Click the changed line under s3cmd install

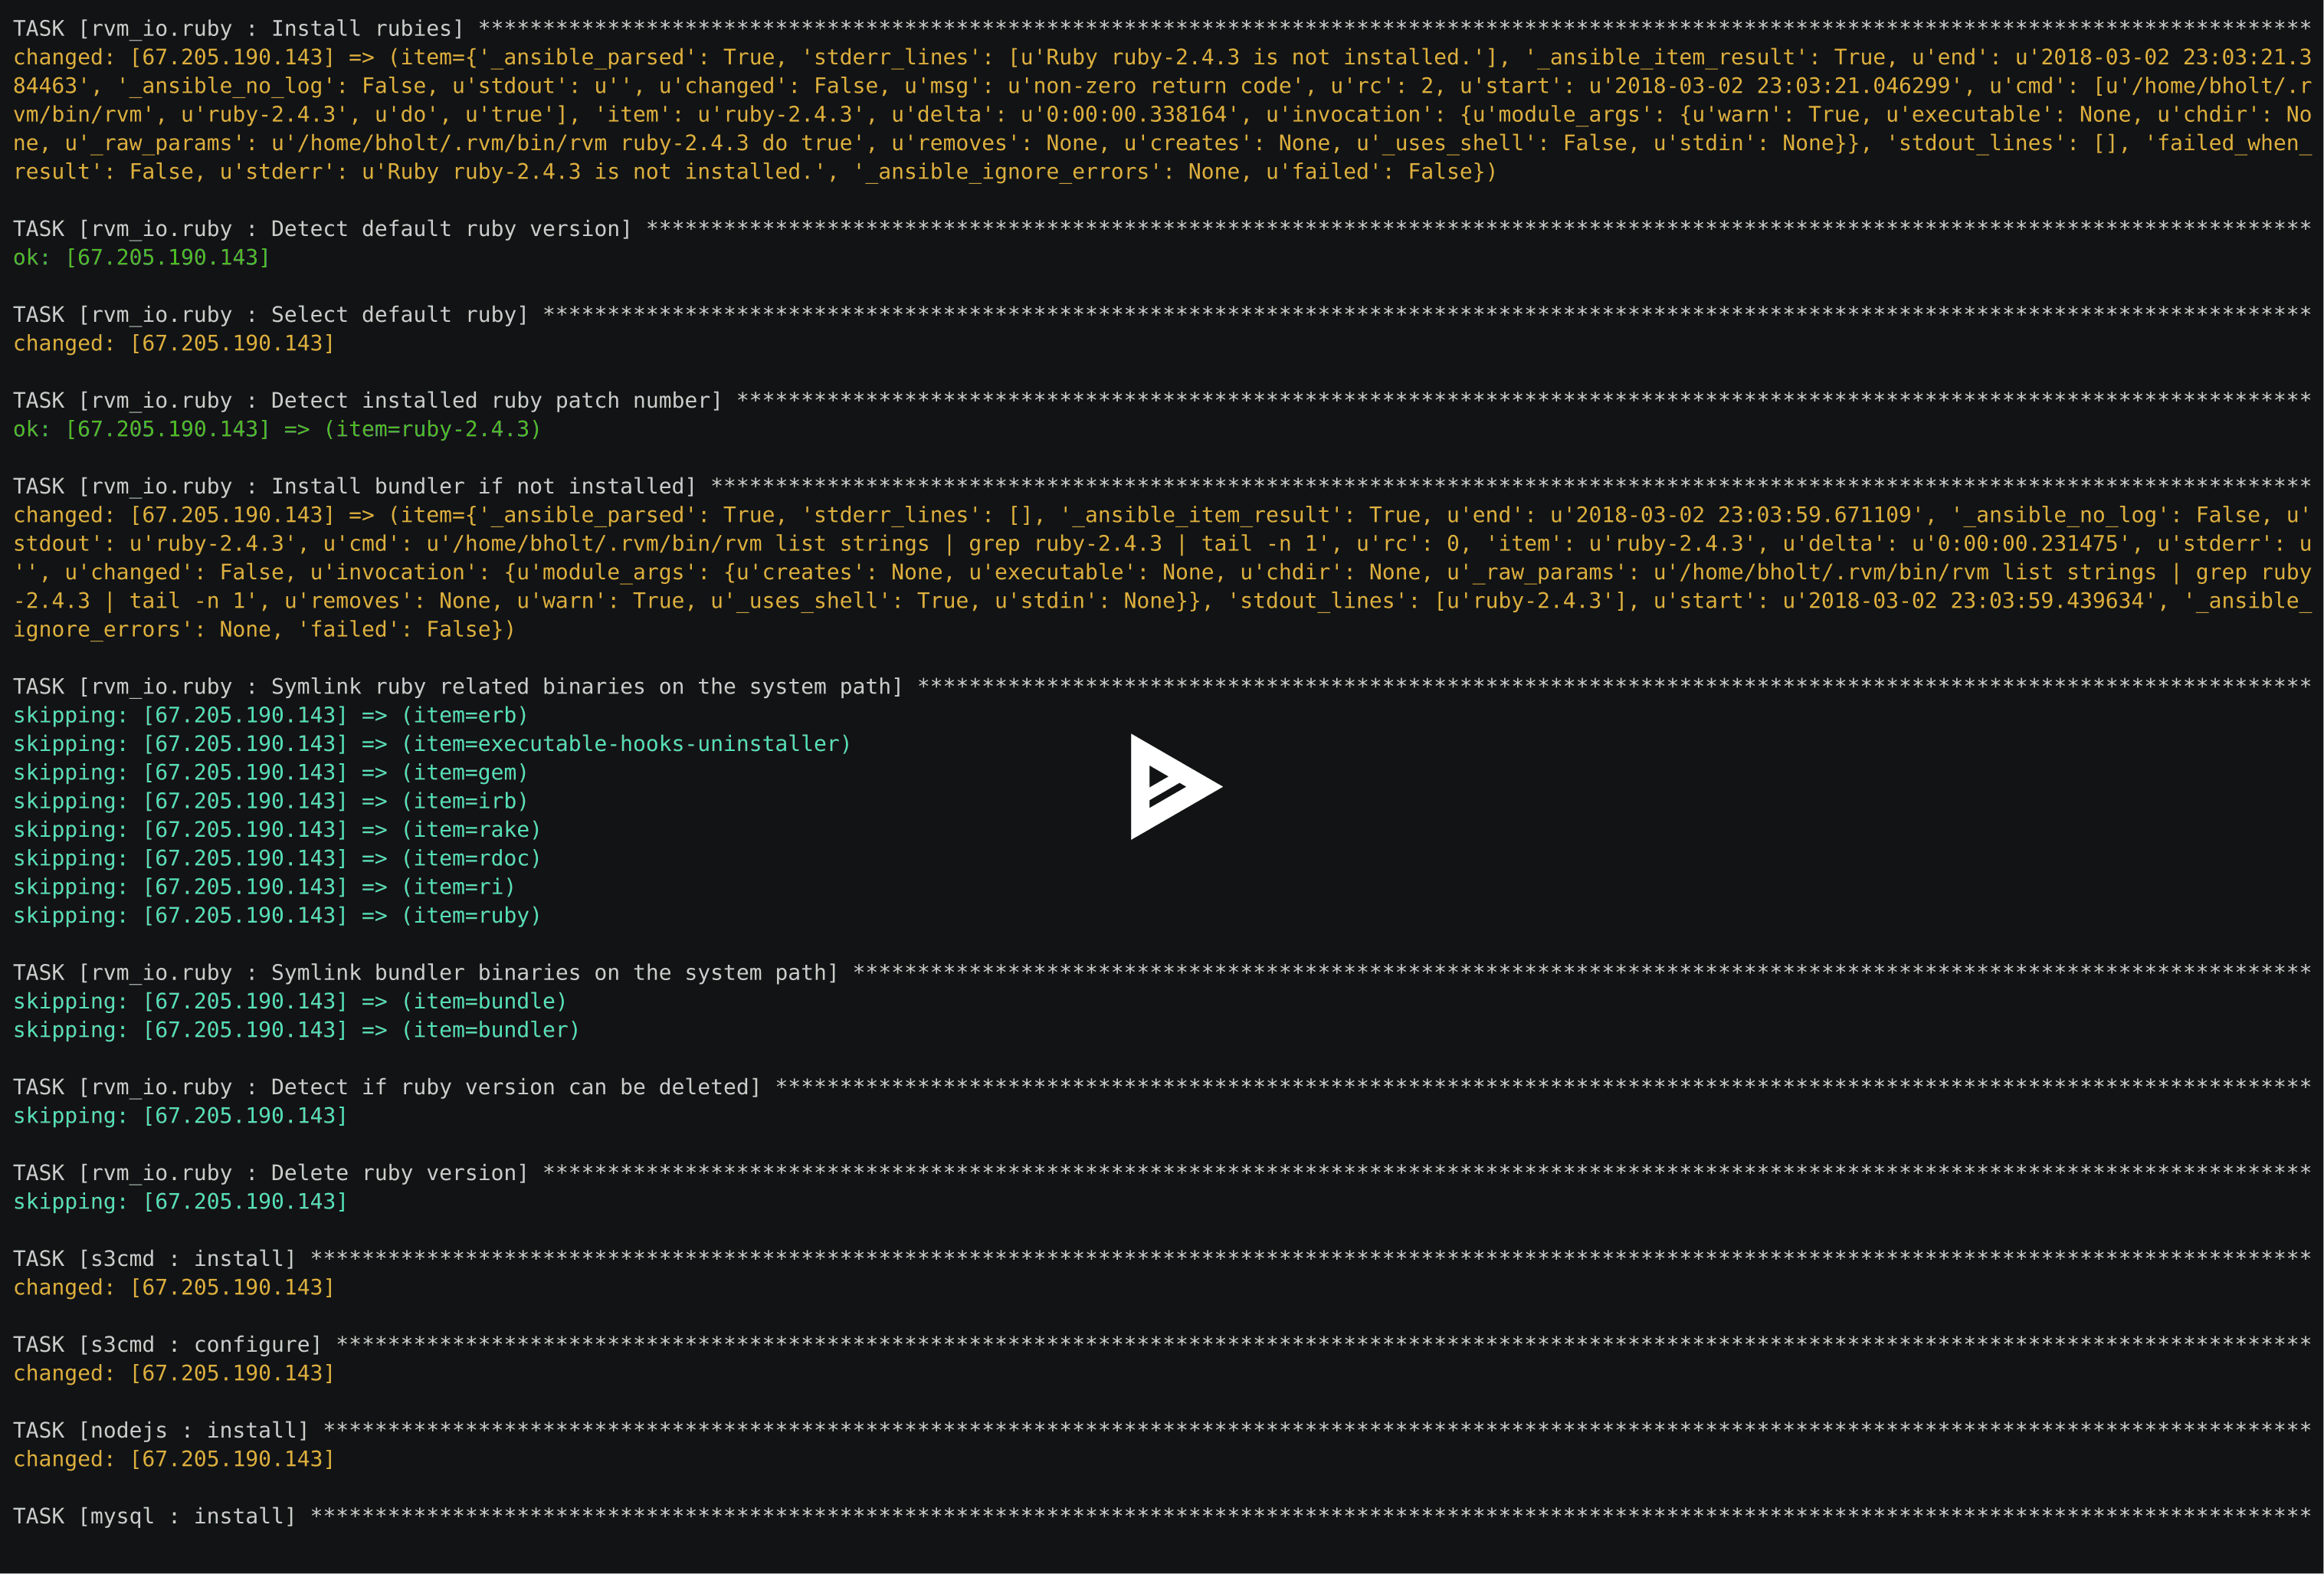tap(174, 1287)
